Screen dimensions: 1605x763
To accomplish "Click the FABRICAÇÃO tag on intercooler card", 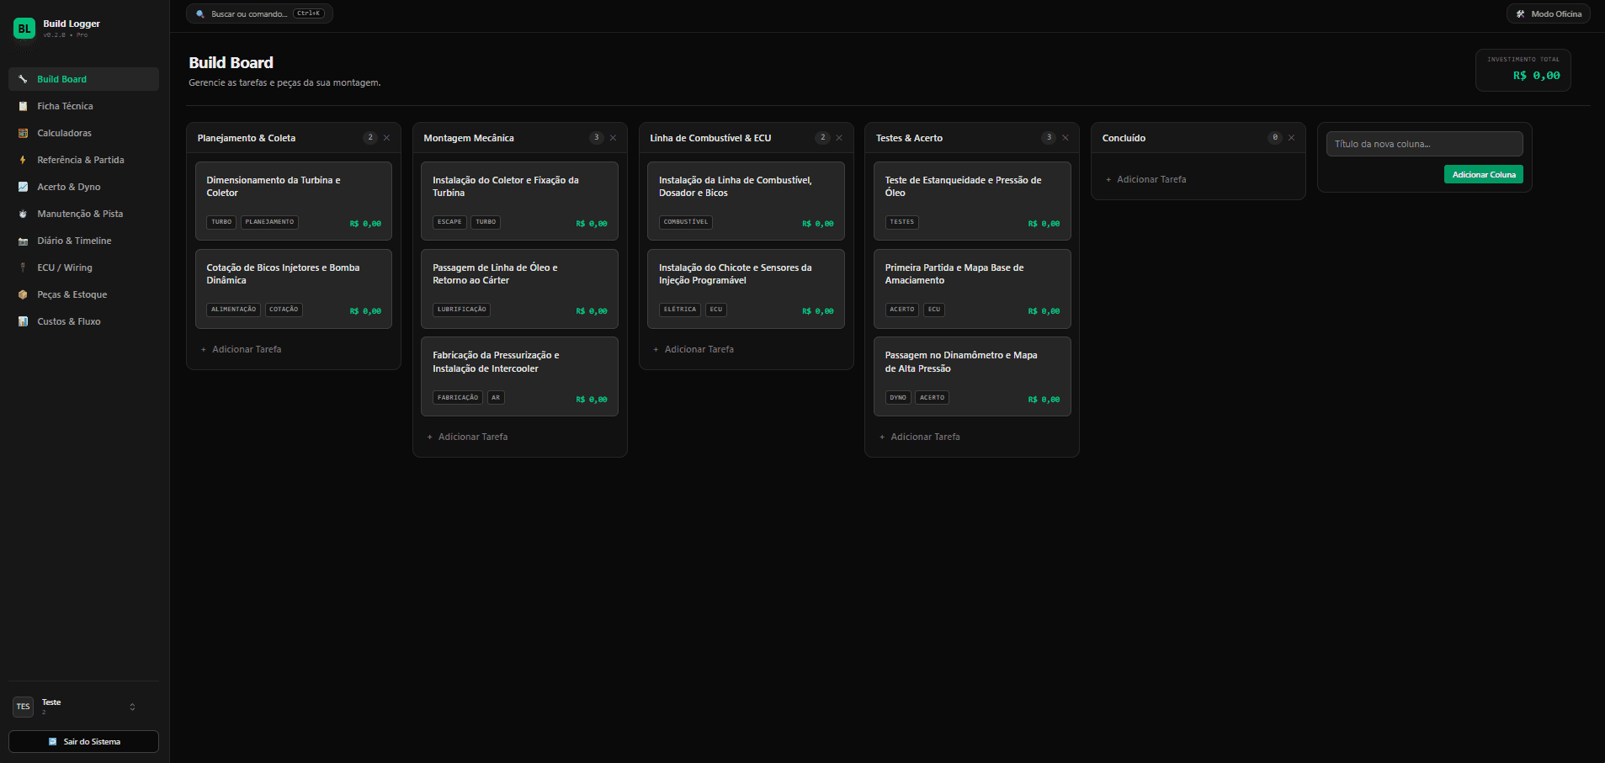I will pos(458,397).
